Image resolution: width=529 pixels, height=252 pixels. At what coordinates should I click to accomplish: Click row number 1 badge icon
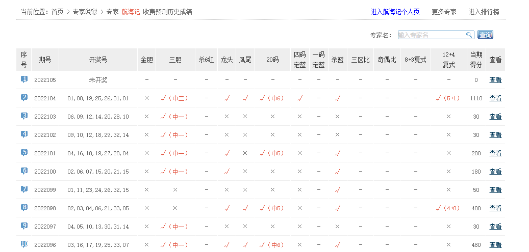[24, 79]
